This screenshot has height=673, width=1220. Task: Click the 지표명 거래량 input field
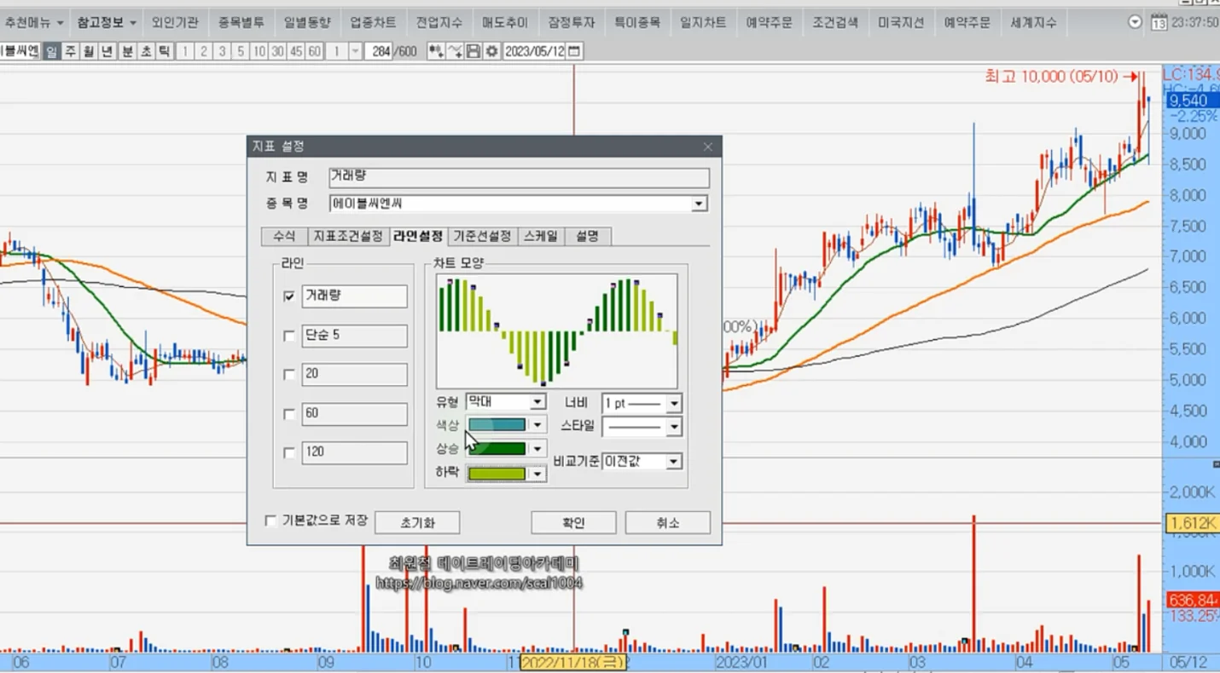519,177
